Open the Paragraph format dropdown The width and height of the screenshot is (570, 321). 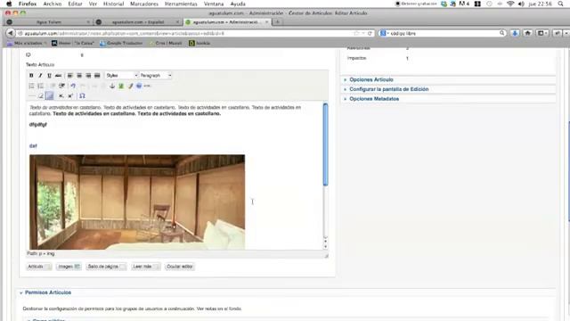click(x=156, y=75)
